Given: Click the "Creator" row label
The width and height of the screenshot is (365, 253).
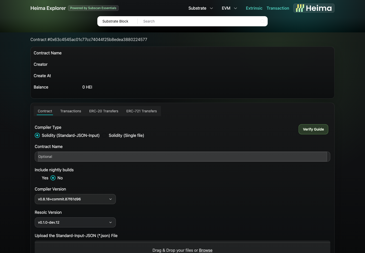Looking at the screenshot, I should pos(41,64).
